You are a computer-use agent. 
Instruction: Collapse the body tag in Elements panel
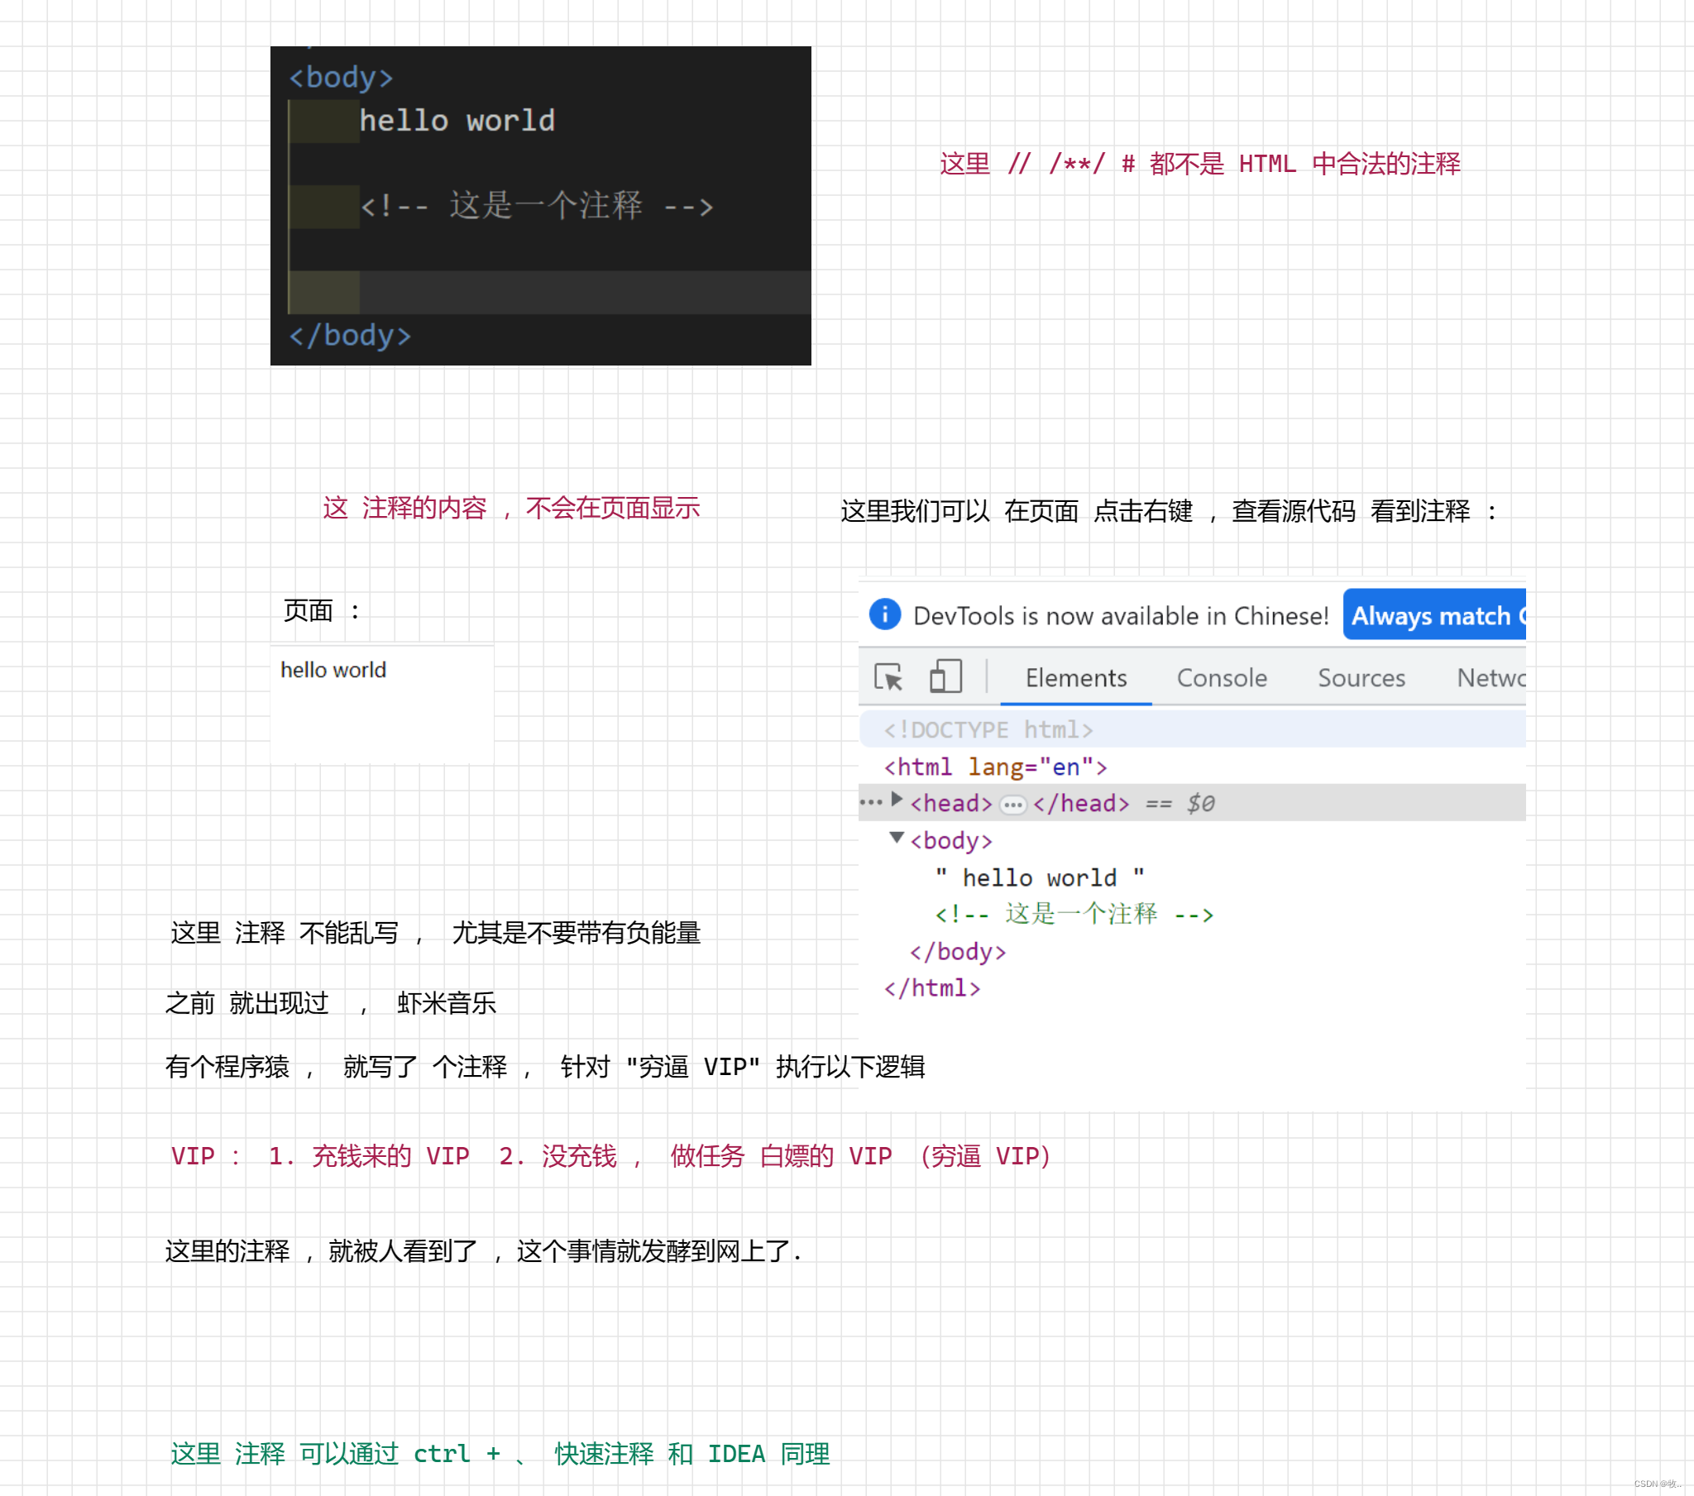pos(891,838)
